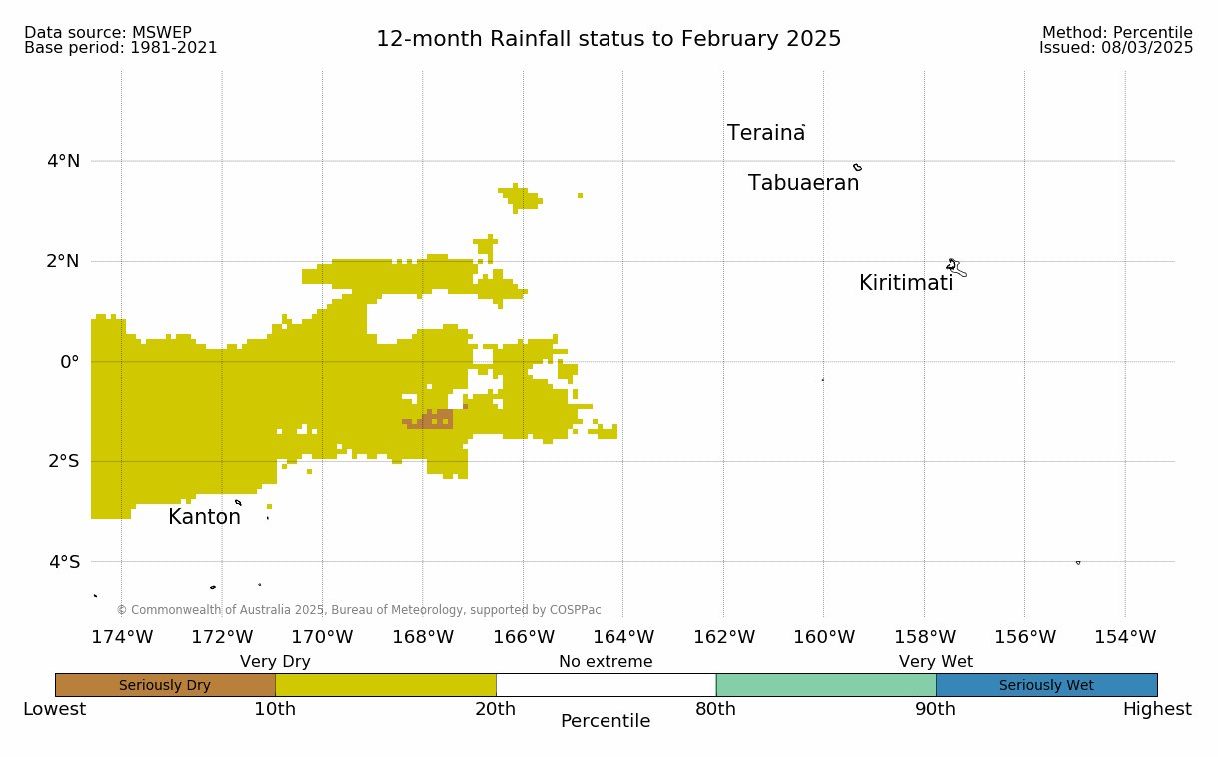Click the Kiritimati island label

pos(906,283)
